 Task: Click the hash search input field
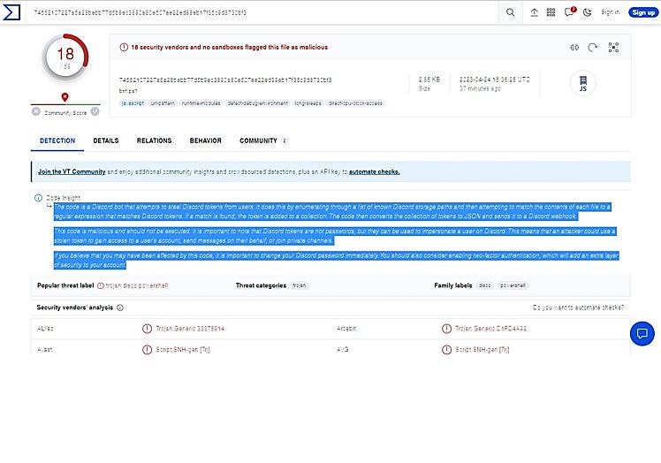263,12
